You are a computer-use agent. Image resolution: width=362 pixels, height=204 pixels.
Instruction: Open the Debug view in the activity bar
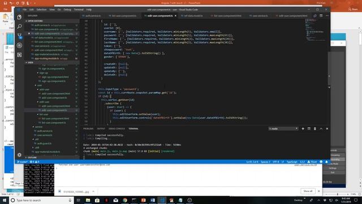click(20, 45)
